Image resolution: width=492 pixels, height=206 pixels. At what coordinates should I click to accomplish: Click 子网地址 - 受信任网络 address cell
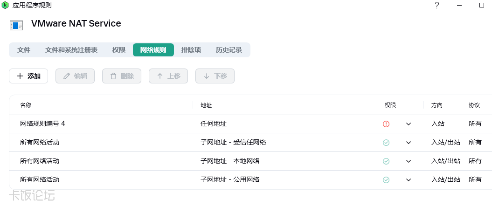coord(234,143)
